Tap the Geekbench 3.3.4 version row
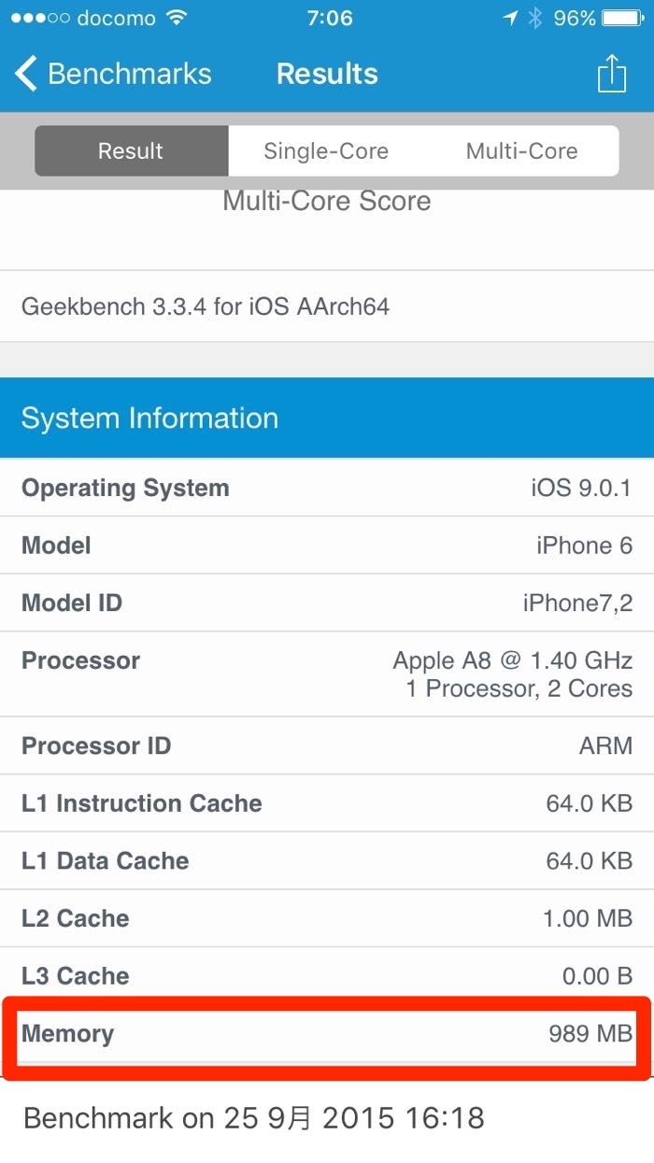The height and width of the screenshot is (1163, 654). click(327, 306)
